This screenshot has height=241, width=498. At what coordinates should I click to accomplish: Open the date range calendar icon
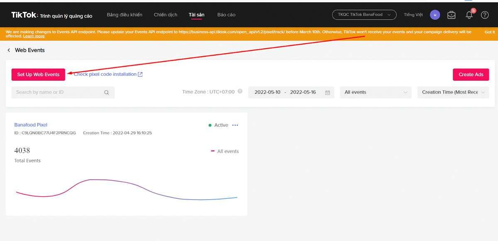click(x=327, y=92)
